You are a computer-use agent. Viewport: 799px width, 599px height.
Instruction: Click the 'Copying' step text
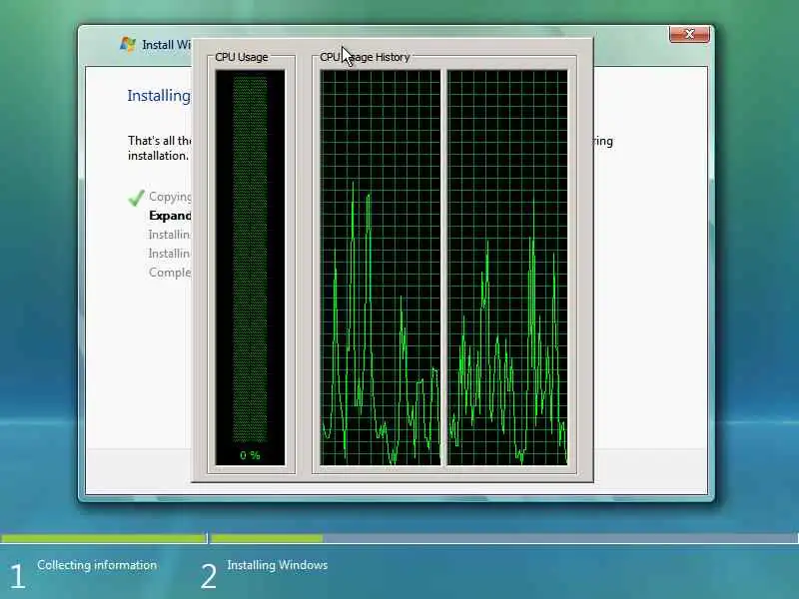pos(170,197)
